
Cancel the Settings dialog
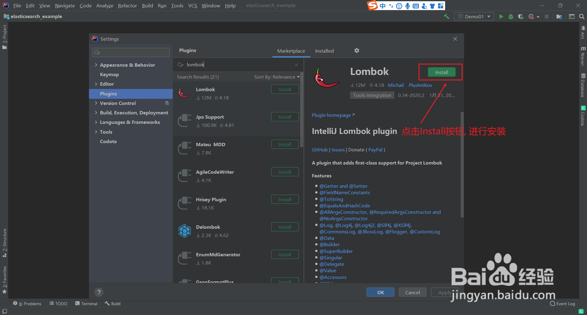tap(412, 292)
